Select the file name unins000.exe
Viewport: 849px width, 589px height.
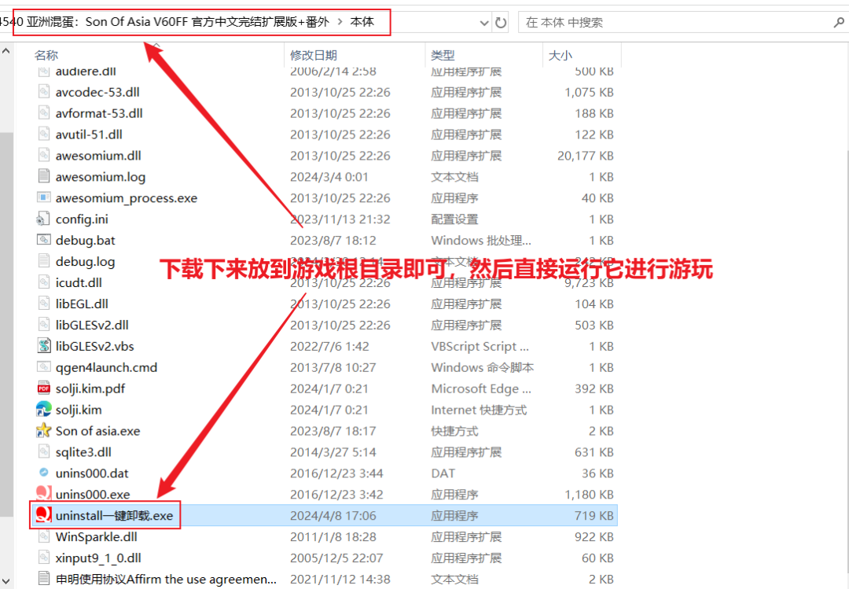93,495
